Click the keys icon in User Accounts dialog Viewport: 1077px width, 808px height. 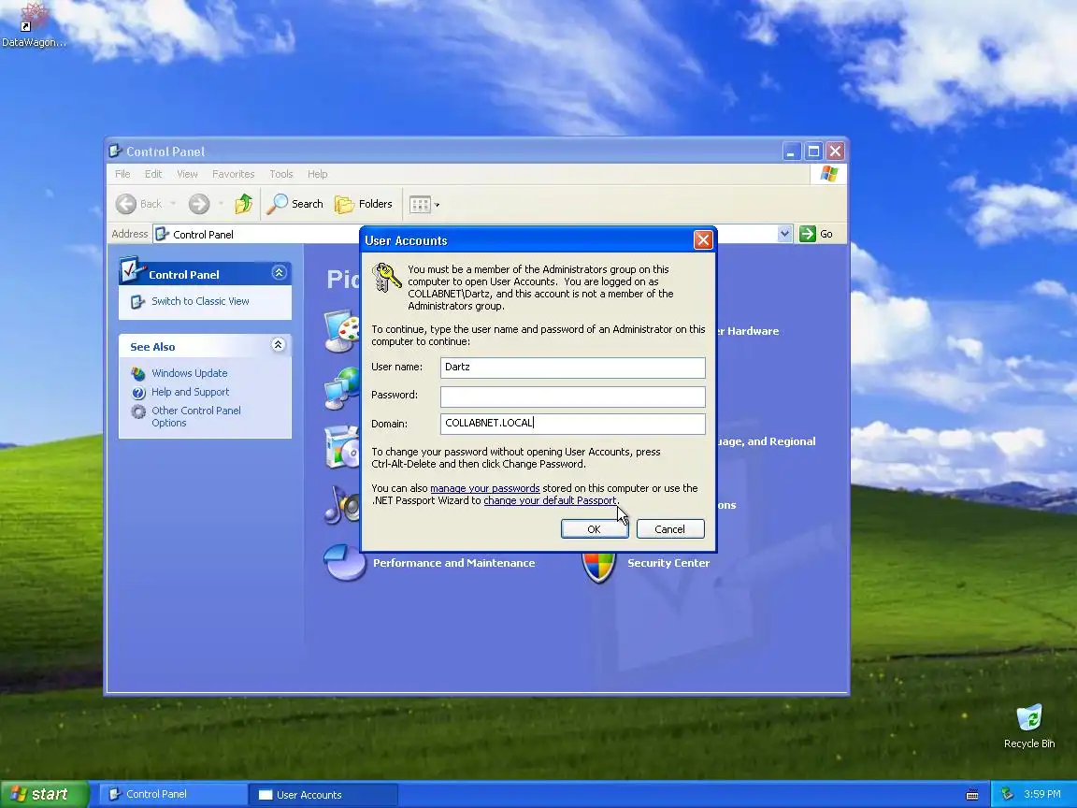click(386, 278)
